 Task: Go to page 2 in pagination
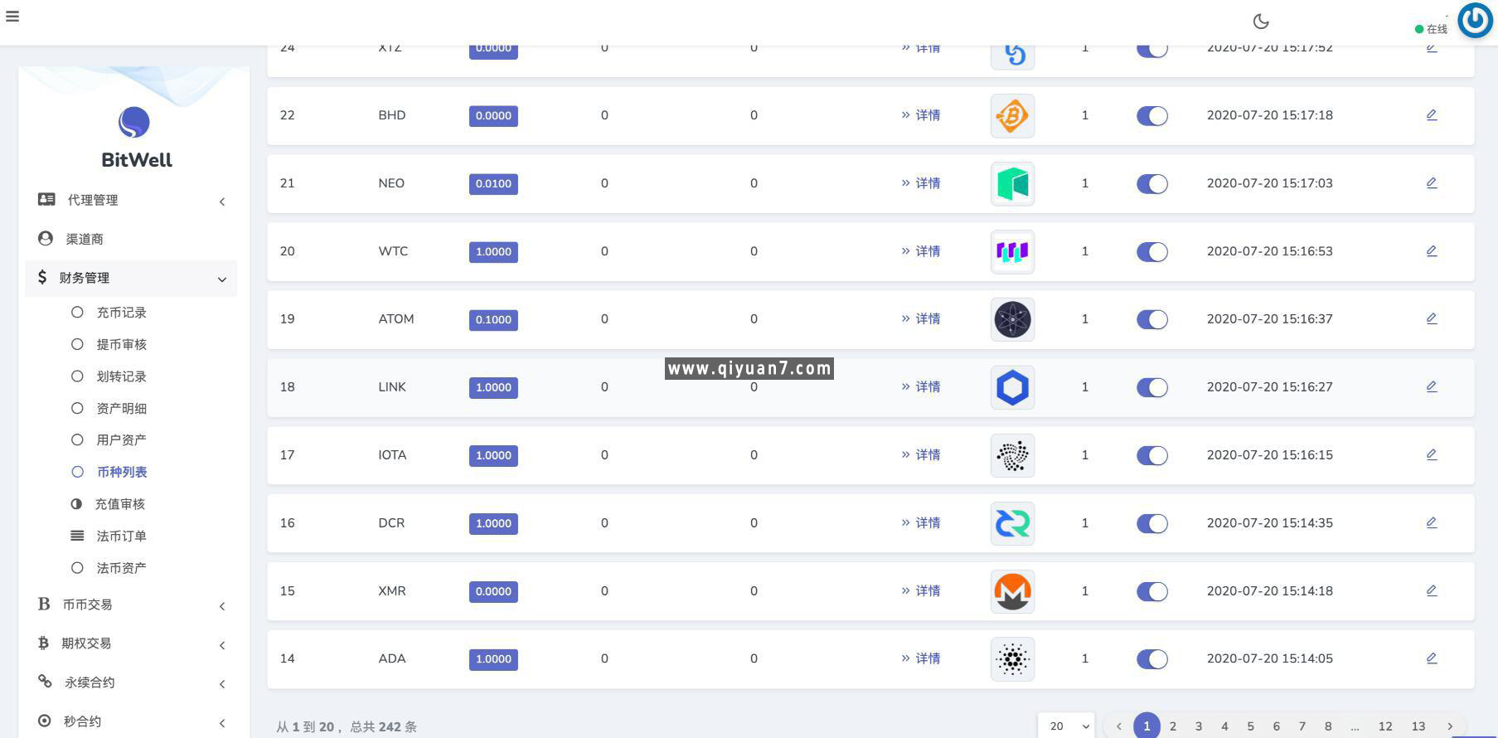pyautogui.click(x=1172, y=725)
